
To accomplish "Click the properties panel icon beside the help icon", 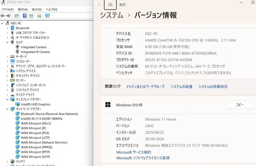I will [31, 16].
